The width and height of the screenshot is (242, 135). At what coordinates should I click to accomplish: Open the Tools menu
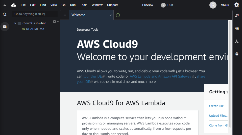pyautogui.click(x=84, y=5)
